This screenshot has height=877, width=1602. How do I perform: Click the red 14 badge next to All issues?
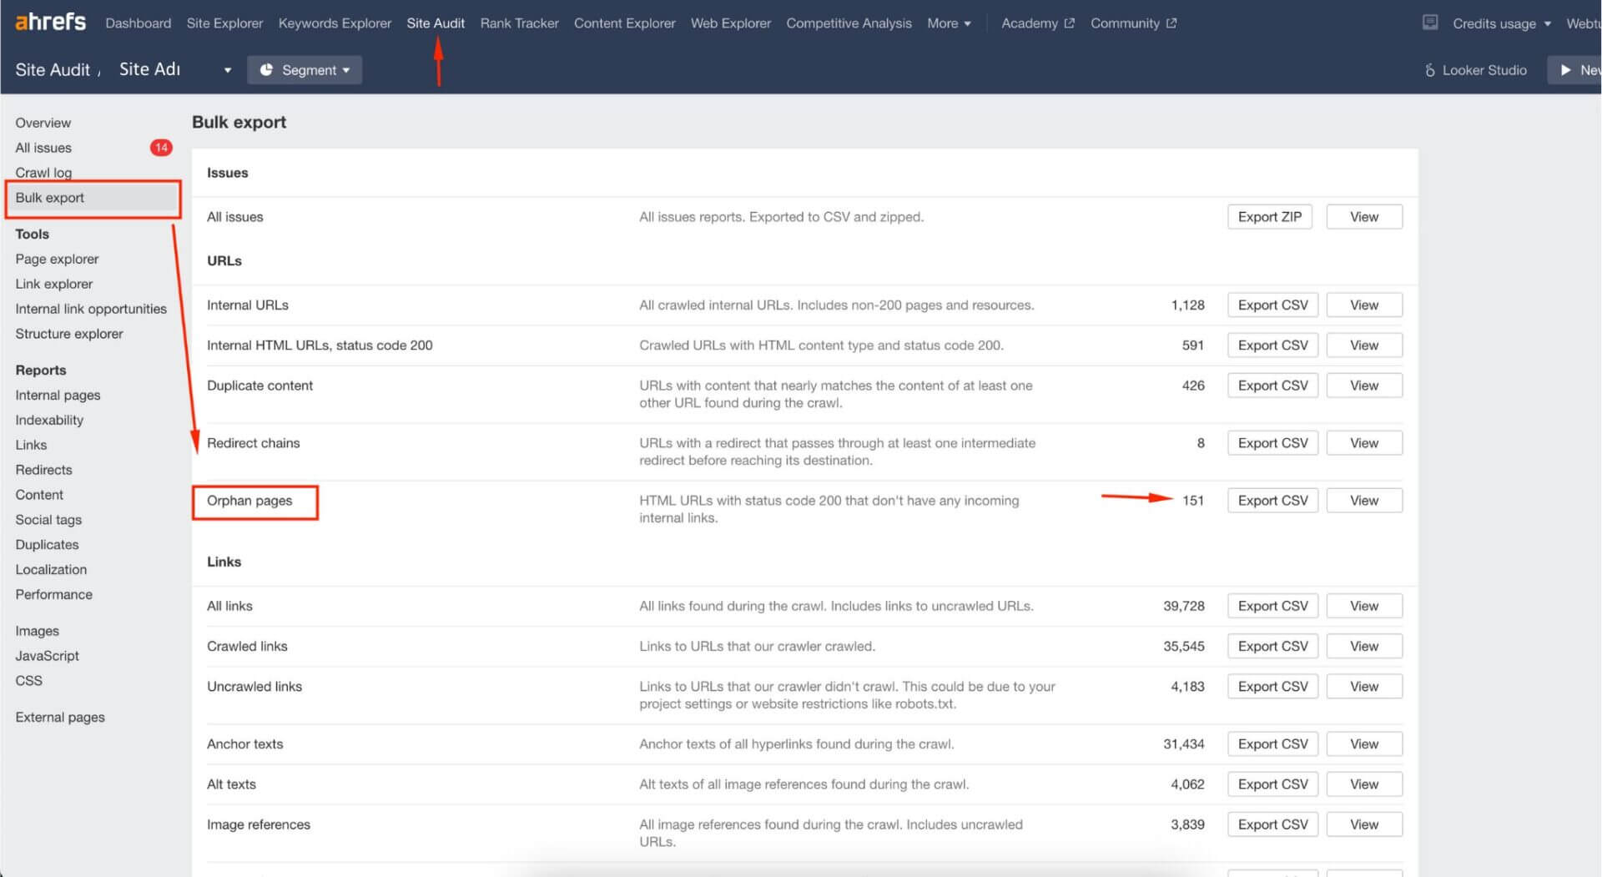(x=161, y=148)
